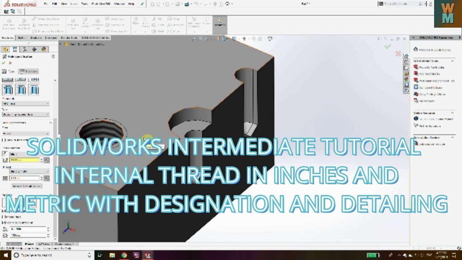Open the Standard dropdown
The image size is (462, 260).
click(26, 103)
